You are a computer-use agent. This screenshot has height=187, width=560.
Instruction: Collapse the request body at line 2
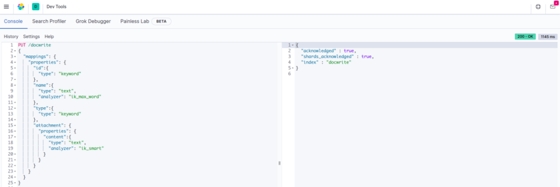(x=15, y=51)
